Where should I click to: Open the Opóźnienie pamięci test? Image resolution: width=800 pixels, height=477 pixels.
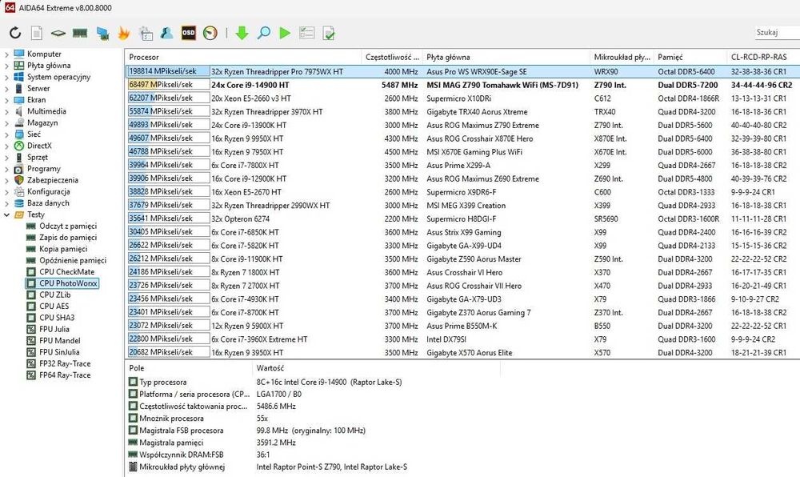[73, 260]
